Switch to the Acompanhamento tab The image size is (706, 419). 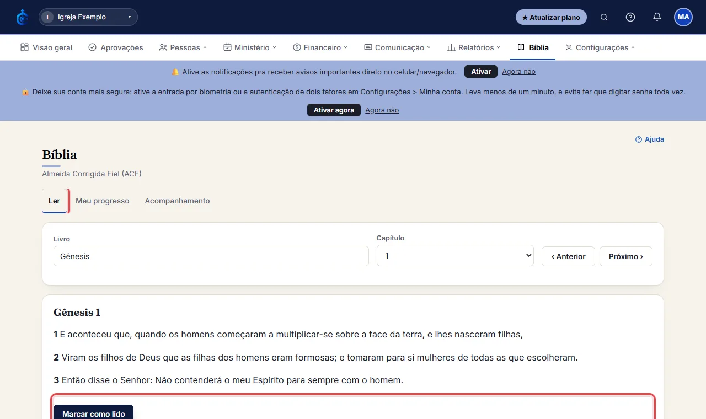coord(177,201)
